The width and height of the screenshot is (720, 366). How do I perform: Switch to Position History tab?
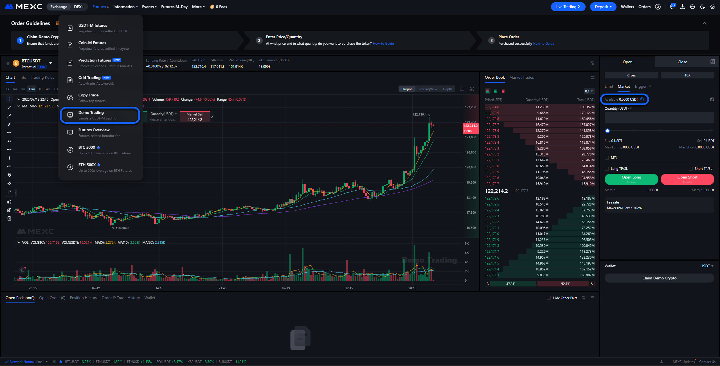pyautogui.click(x=84, y=298)
